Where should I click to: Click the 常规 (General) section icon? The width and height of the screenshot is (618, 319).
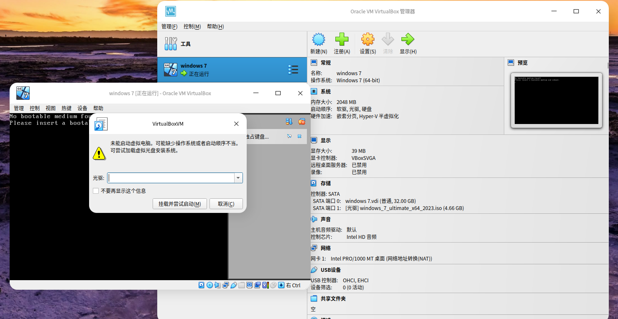pyautogui.click(x=314, y=63)
